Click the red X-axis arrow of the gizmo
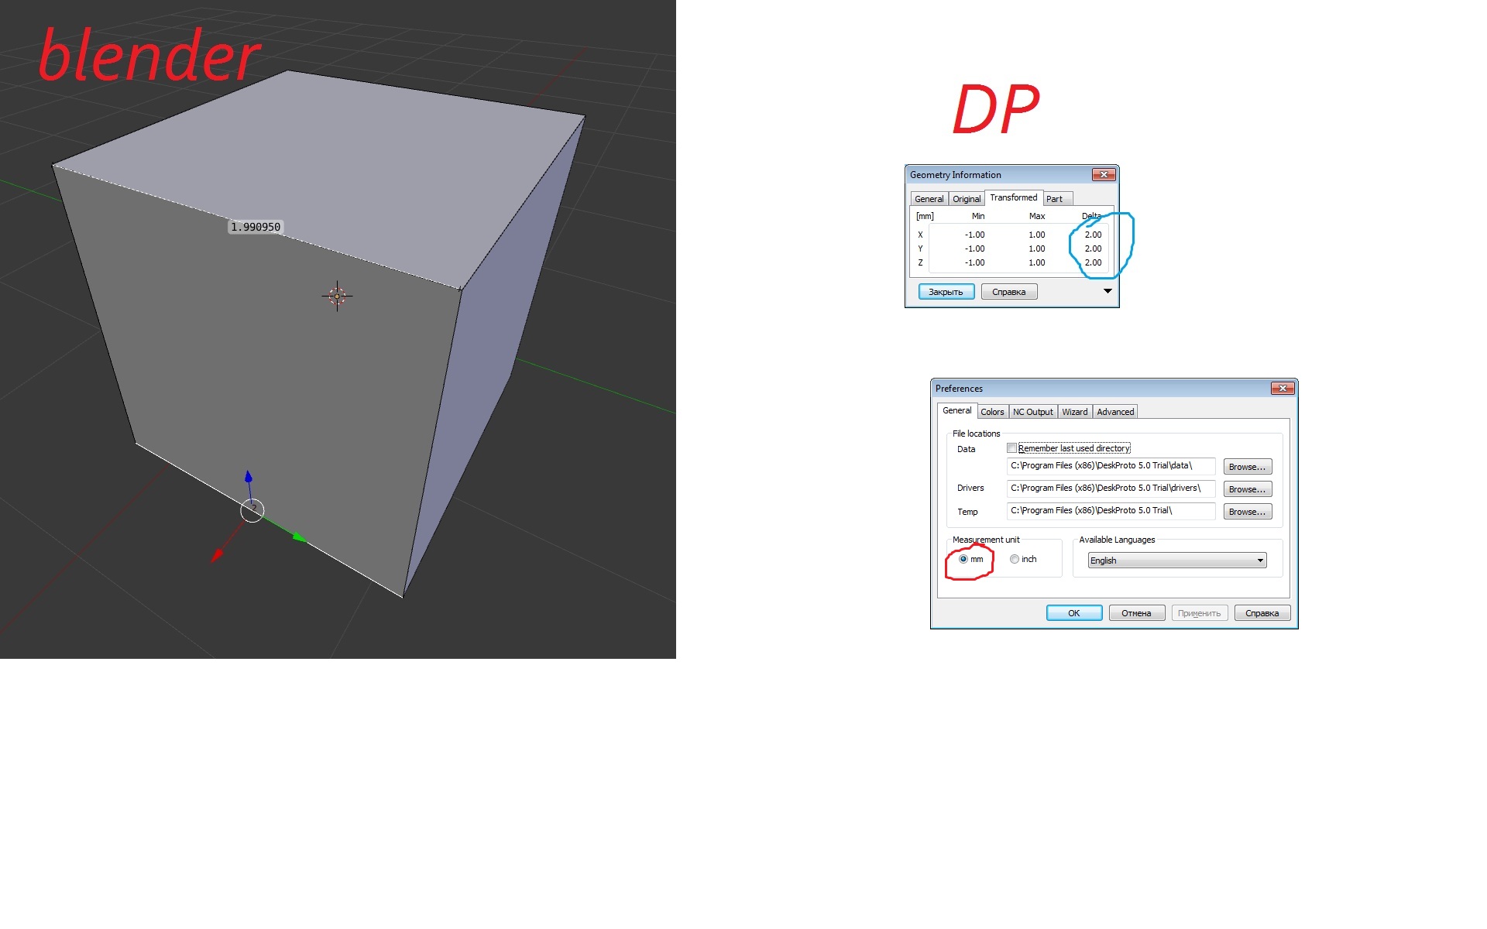This screenshot has height=929, width=1487. (217, 555)
